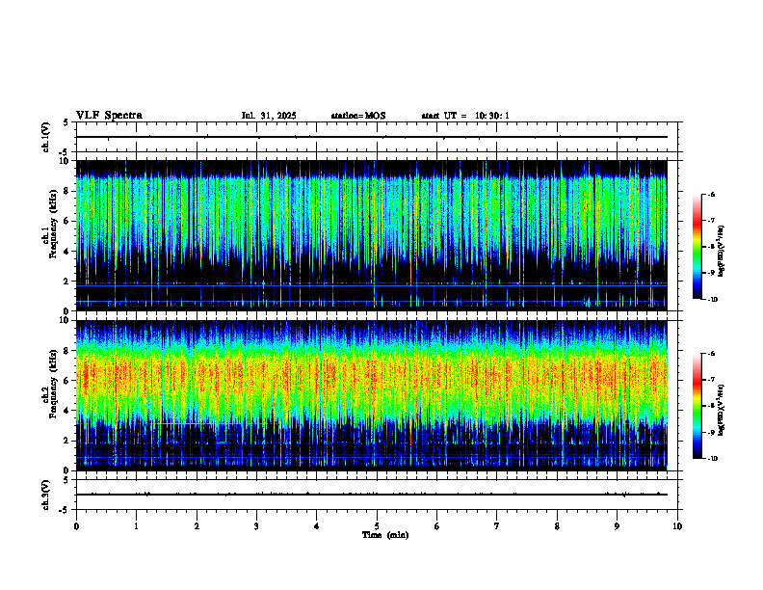The image size is (763, 590).
Task: Select the date text 'Jul. 31, 2025'
Action: [x=269, y=116]
